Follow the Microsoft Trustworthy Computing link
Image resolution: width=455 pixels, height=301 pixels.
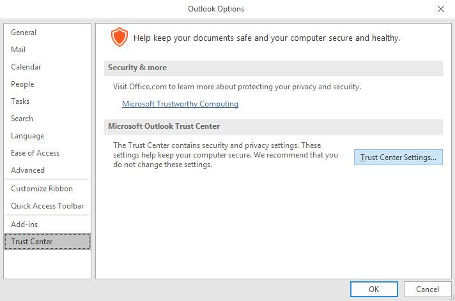click(180, 104)
